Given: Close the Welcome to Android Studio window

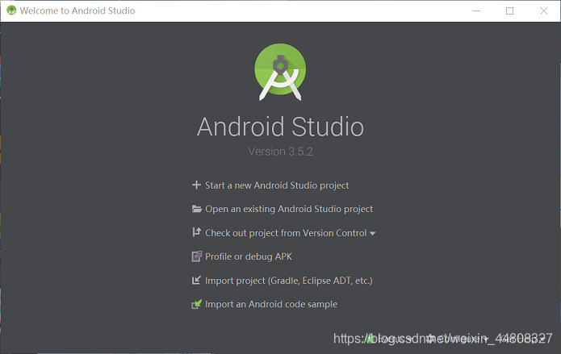Looking at the screenshot, I should pos(543,10).
